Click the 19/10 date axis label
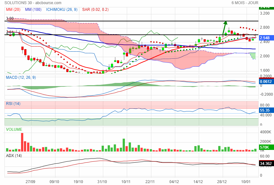Viewport: 274px width, 185px height. [78, 181]
